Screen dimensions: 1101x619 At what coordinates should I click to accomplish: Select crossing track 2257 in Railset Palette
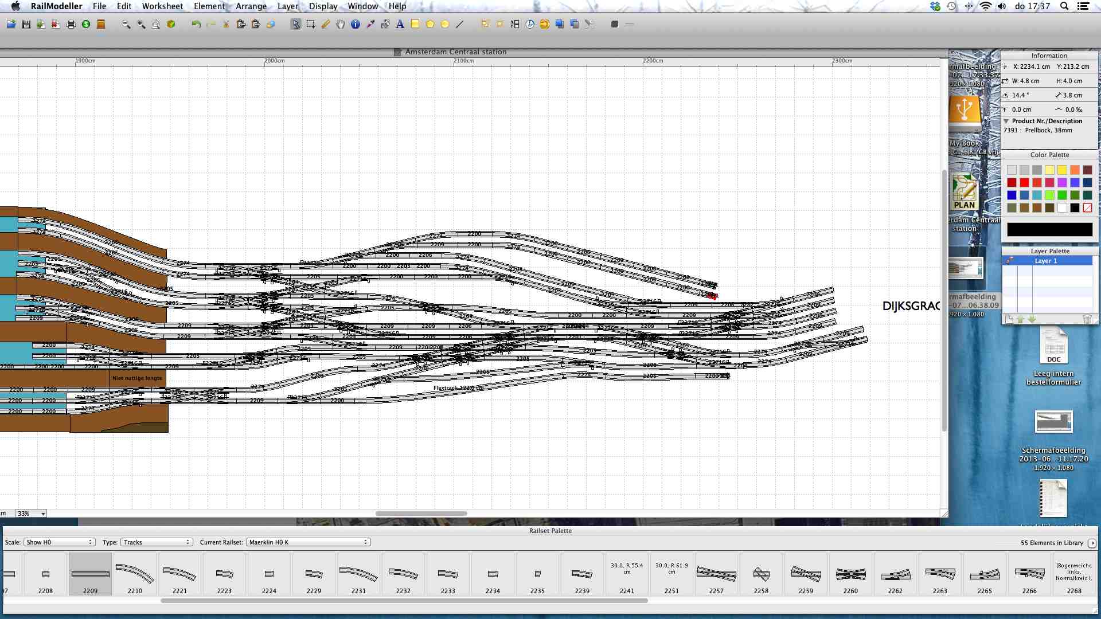click(716, 574)
